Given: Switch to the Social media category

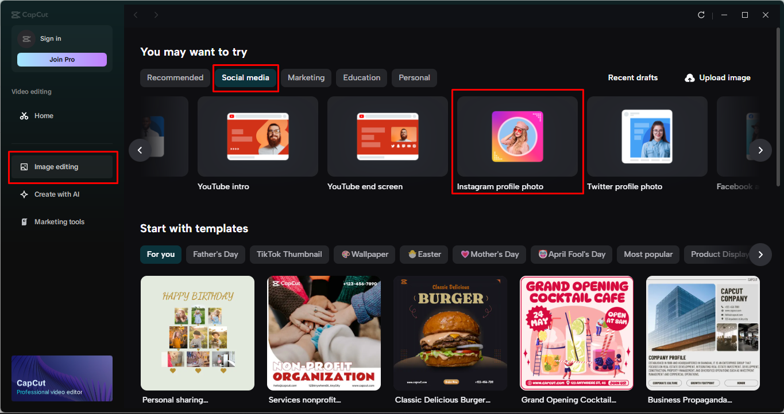Looking at the screenshot, I should pyautogui.click(x=245, y=77).
